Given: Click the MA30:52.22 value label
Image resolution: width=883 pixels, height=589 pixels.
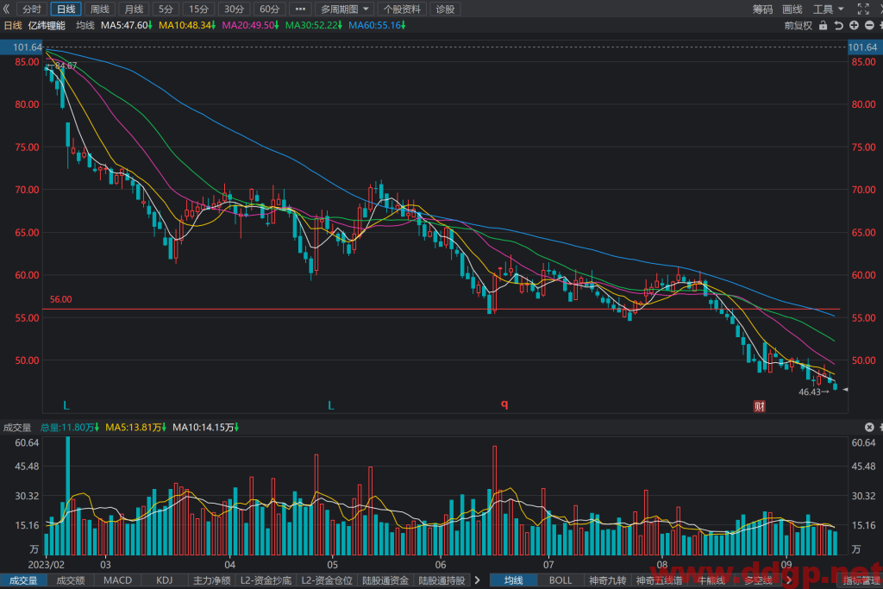Looking at the screenshot, I should tap(314, 25).
